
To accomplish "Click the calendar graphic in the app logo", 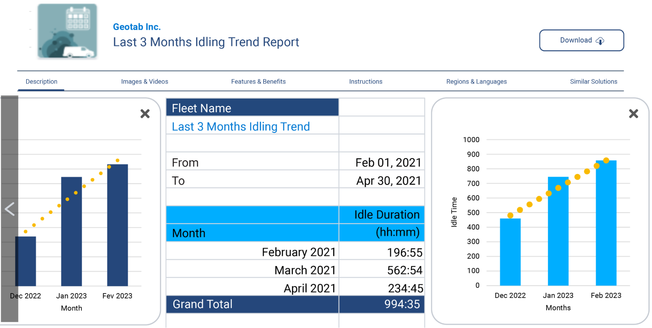I will [78, 19].
